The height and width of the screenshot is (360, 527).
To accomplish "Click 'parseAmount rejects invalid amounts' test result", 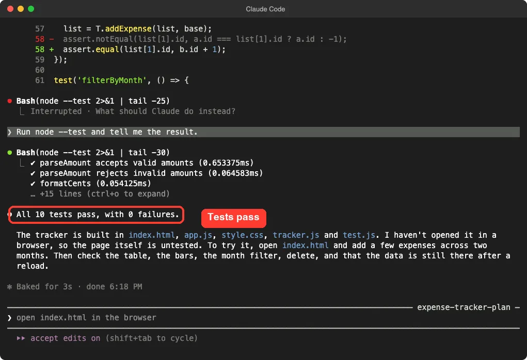I will [x=147, y=173].
